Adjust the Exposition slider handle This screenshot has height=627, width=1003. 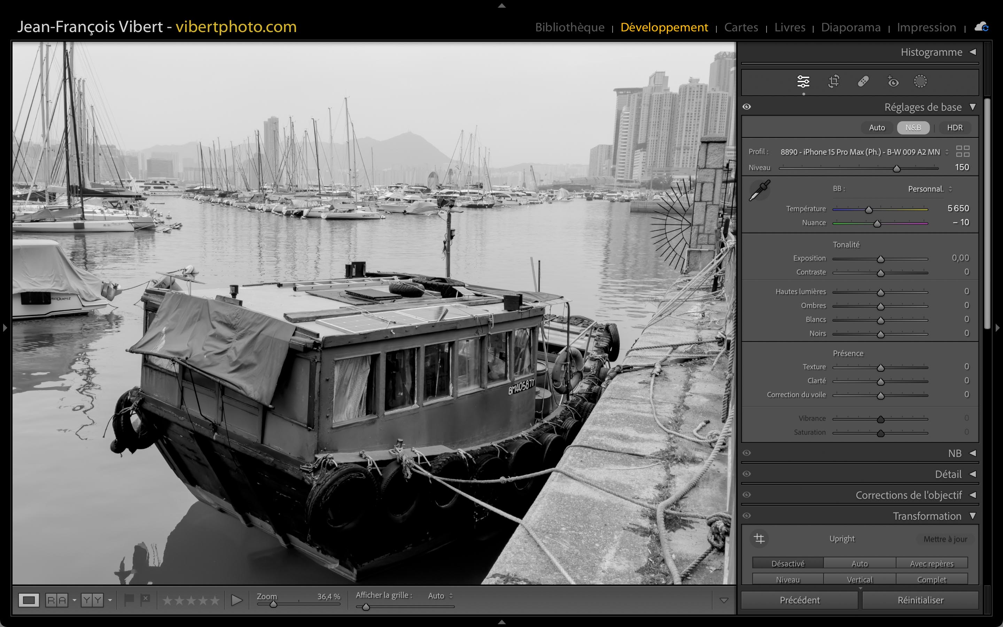(x=880, y=259)
